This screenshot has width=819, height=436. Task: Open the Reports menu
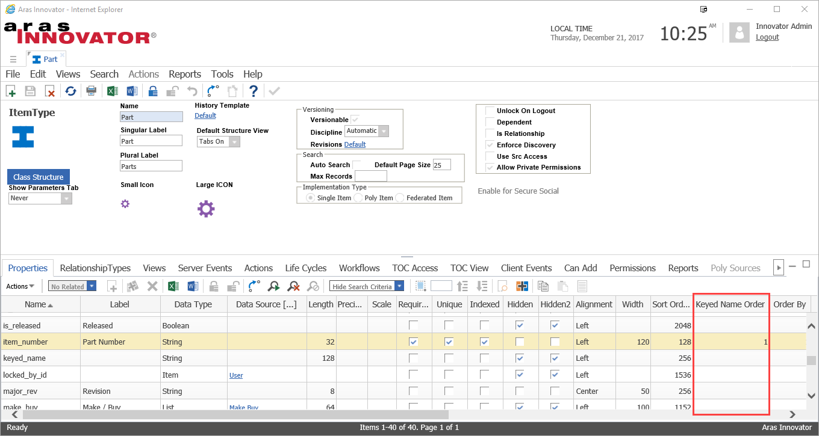click(185, 74)
